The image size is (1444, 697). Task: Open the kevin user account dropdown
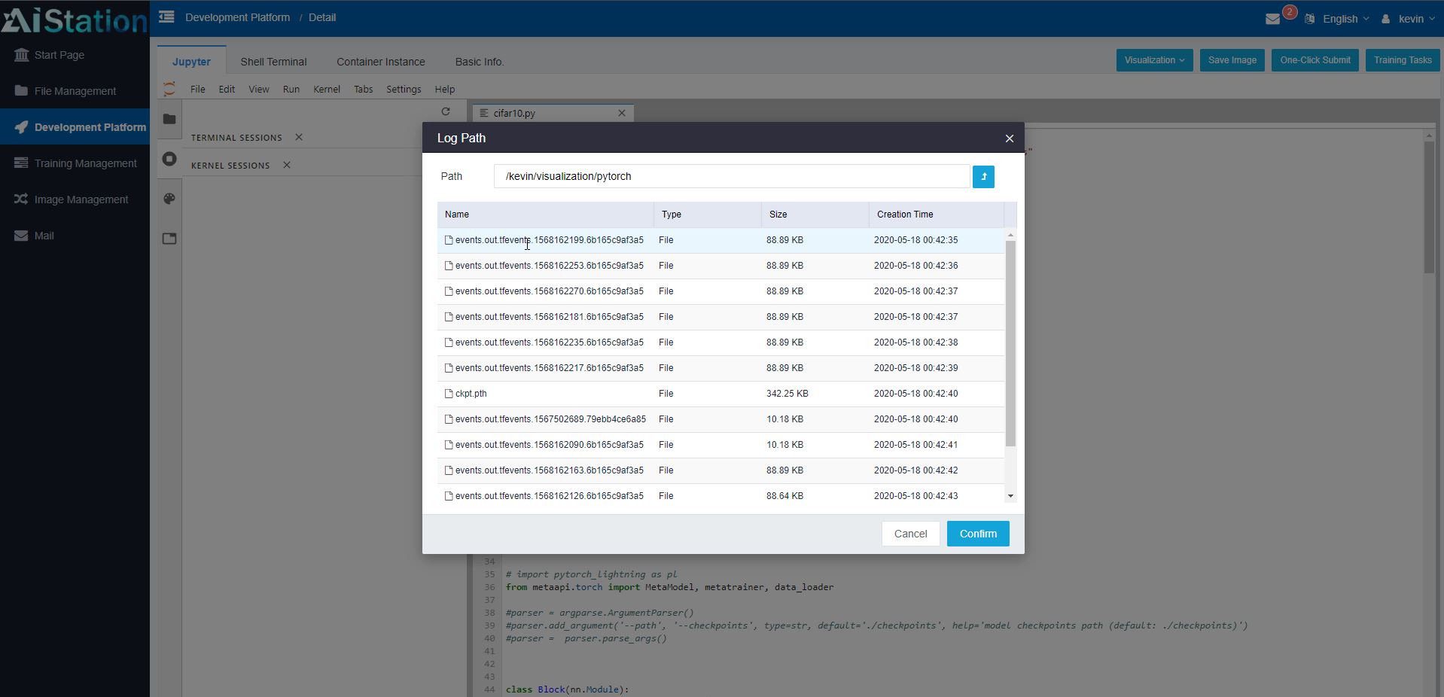pyautogui.click(x=1409, y=19)
